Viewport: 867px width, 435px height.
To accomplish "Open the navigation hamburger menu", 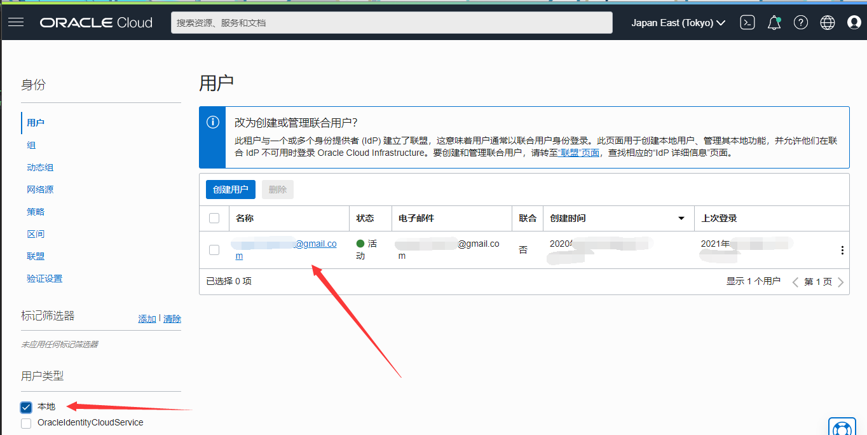I will click(15, 22).
